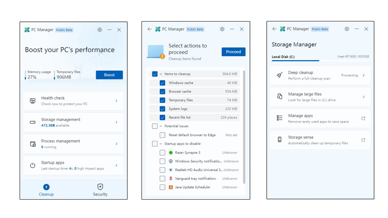Open the Deep cleanup broom icon
The image size is (388, 218).
279,75
